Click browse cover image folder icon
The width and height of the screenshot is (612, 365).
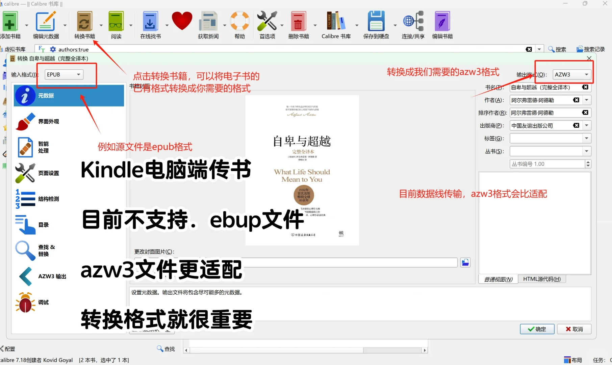click(x=465, y=262)
